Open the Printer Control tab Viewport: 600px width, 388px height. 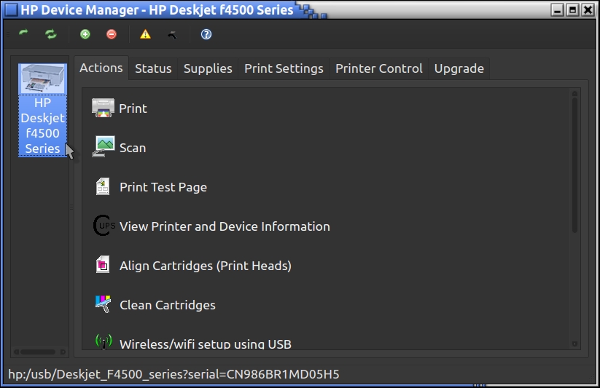click(x=378, y=68)
